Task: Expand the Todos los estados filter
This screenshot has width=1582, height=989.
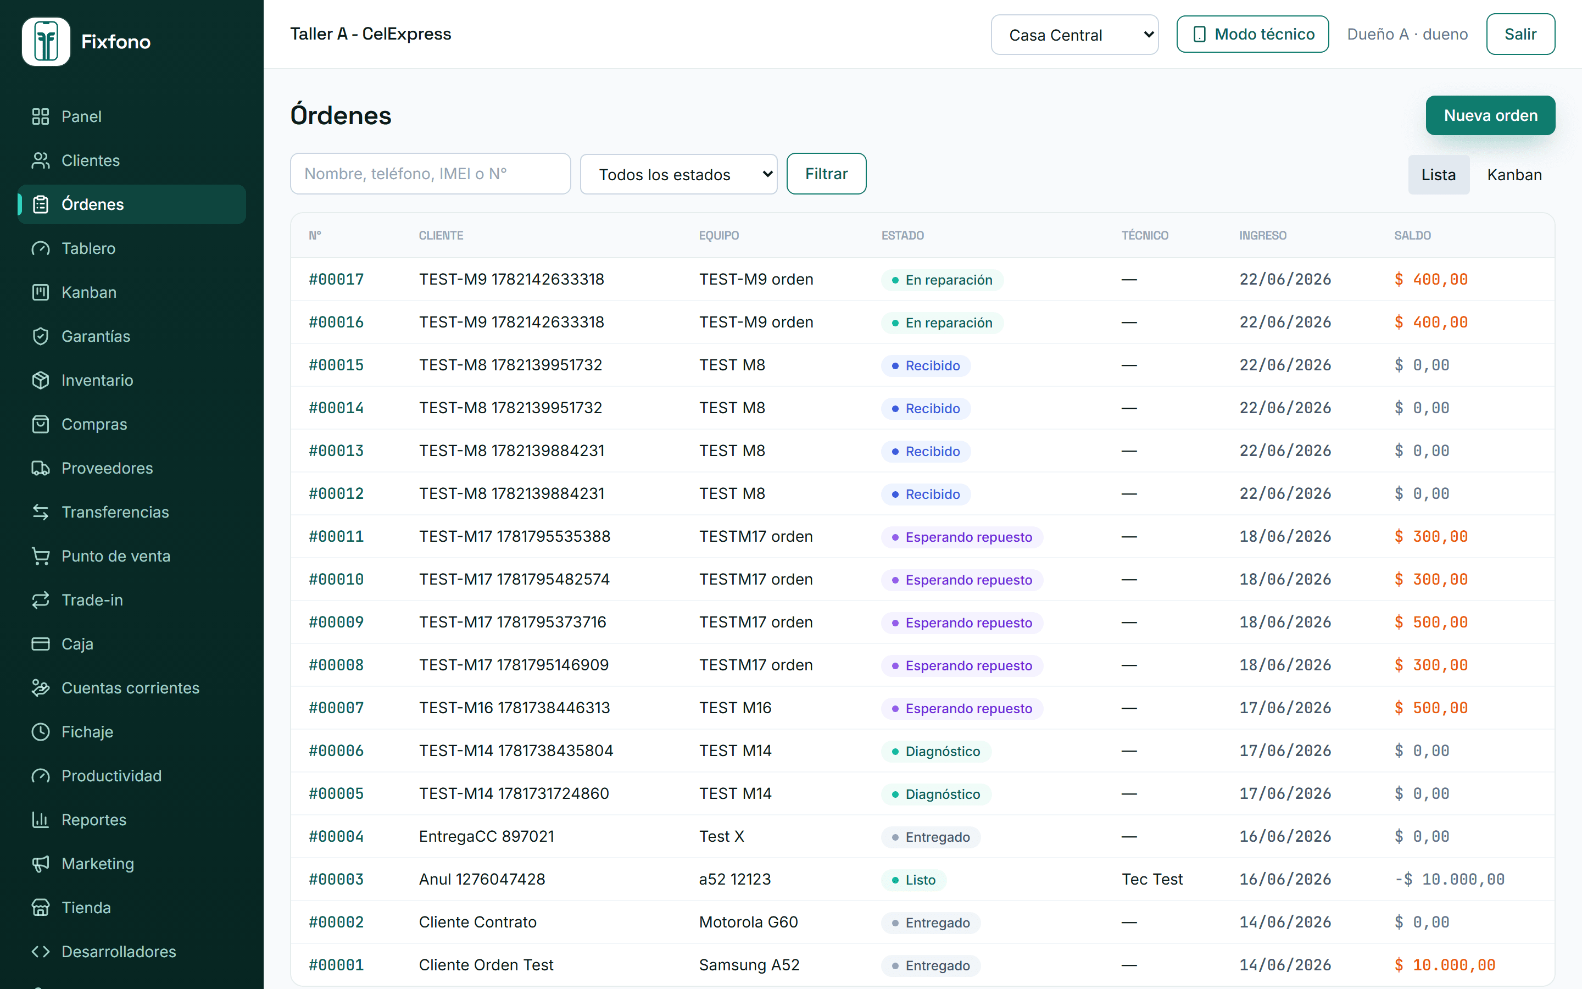Action: click(678, 174)
